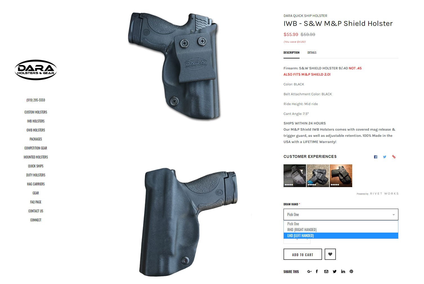Switch to the Details tab
Image resolution: width=424 pixels, height=284 pixels.
click(312, 53)
